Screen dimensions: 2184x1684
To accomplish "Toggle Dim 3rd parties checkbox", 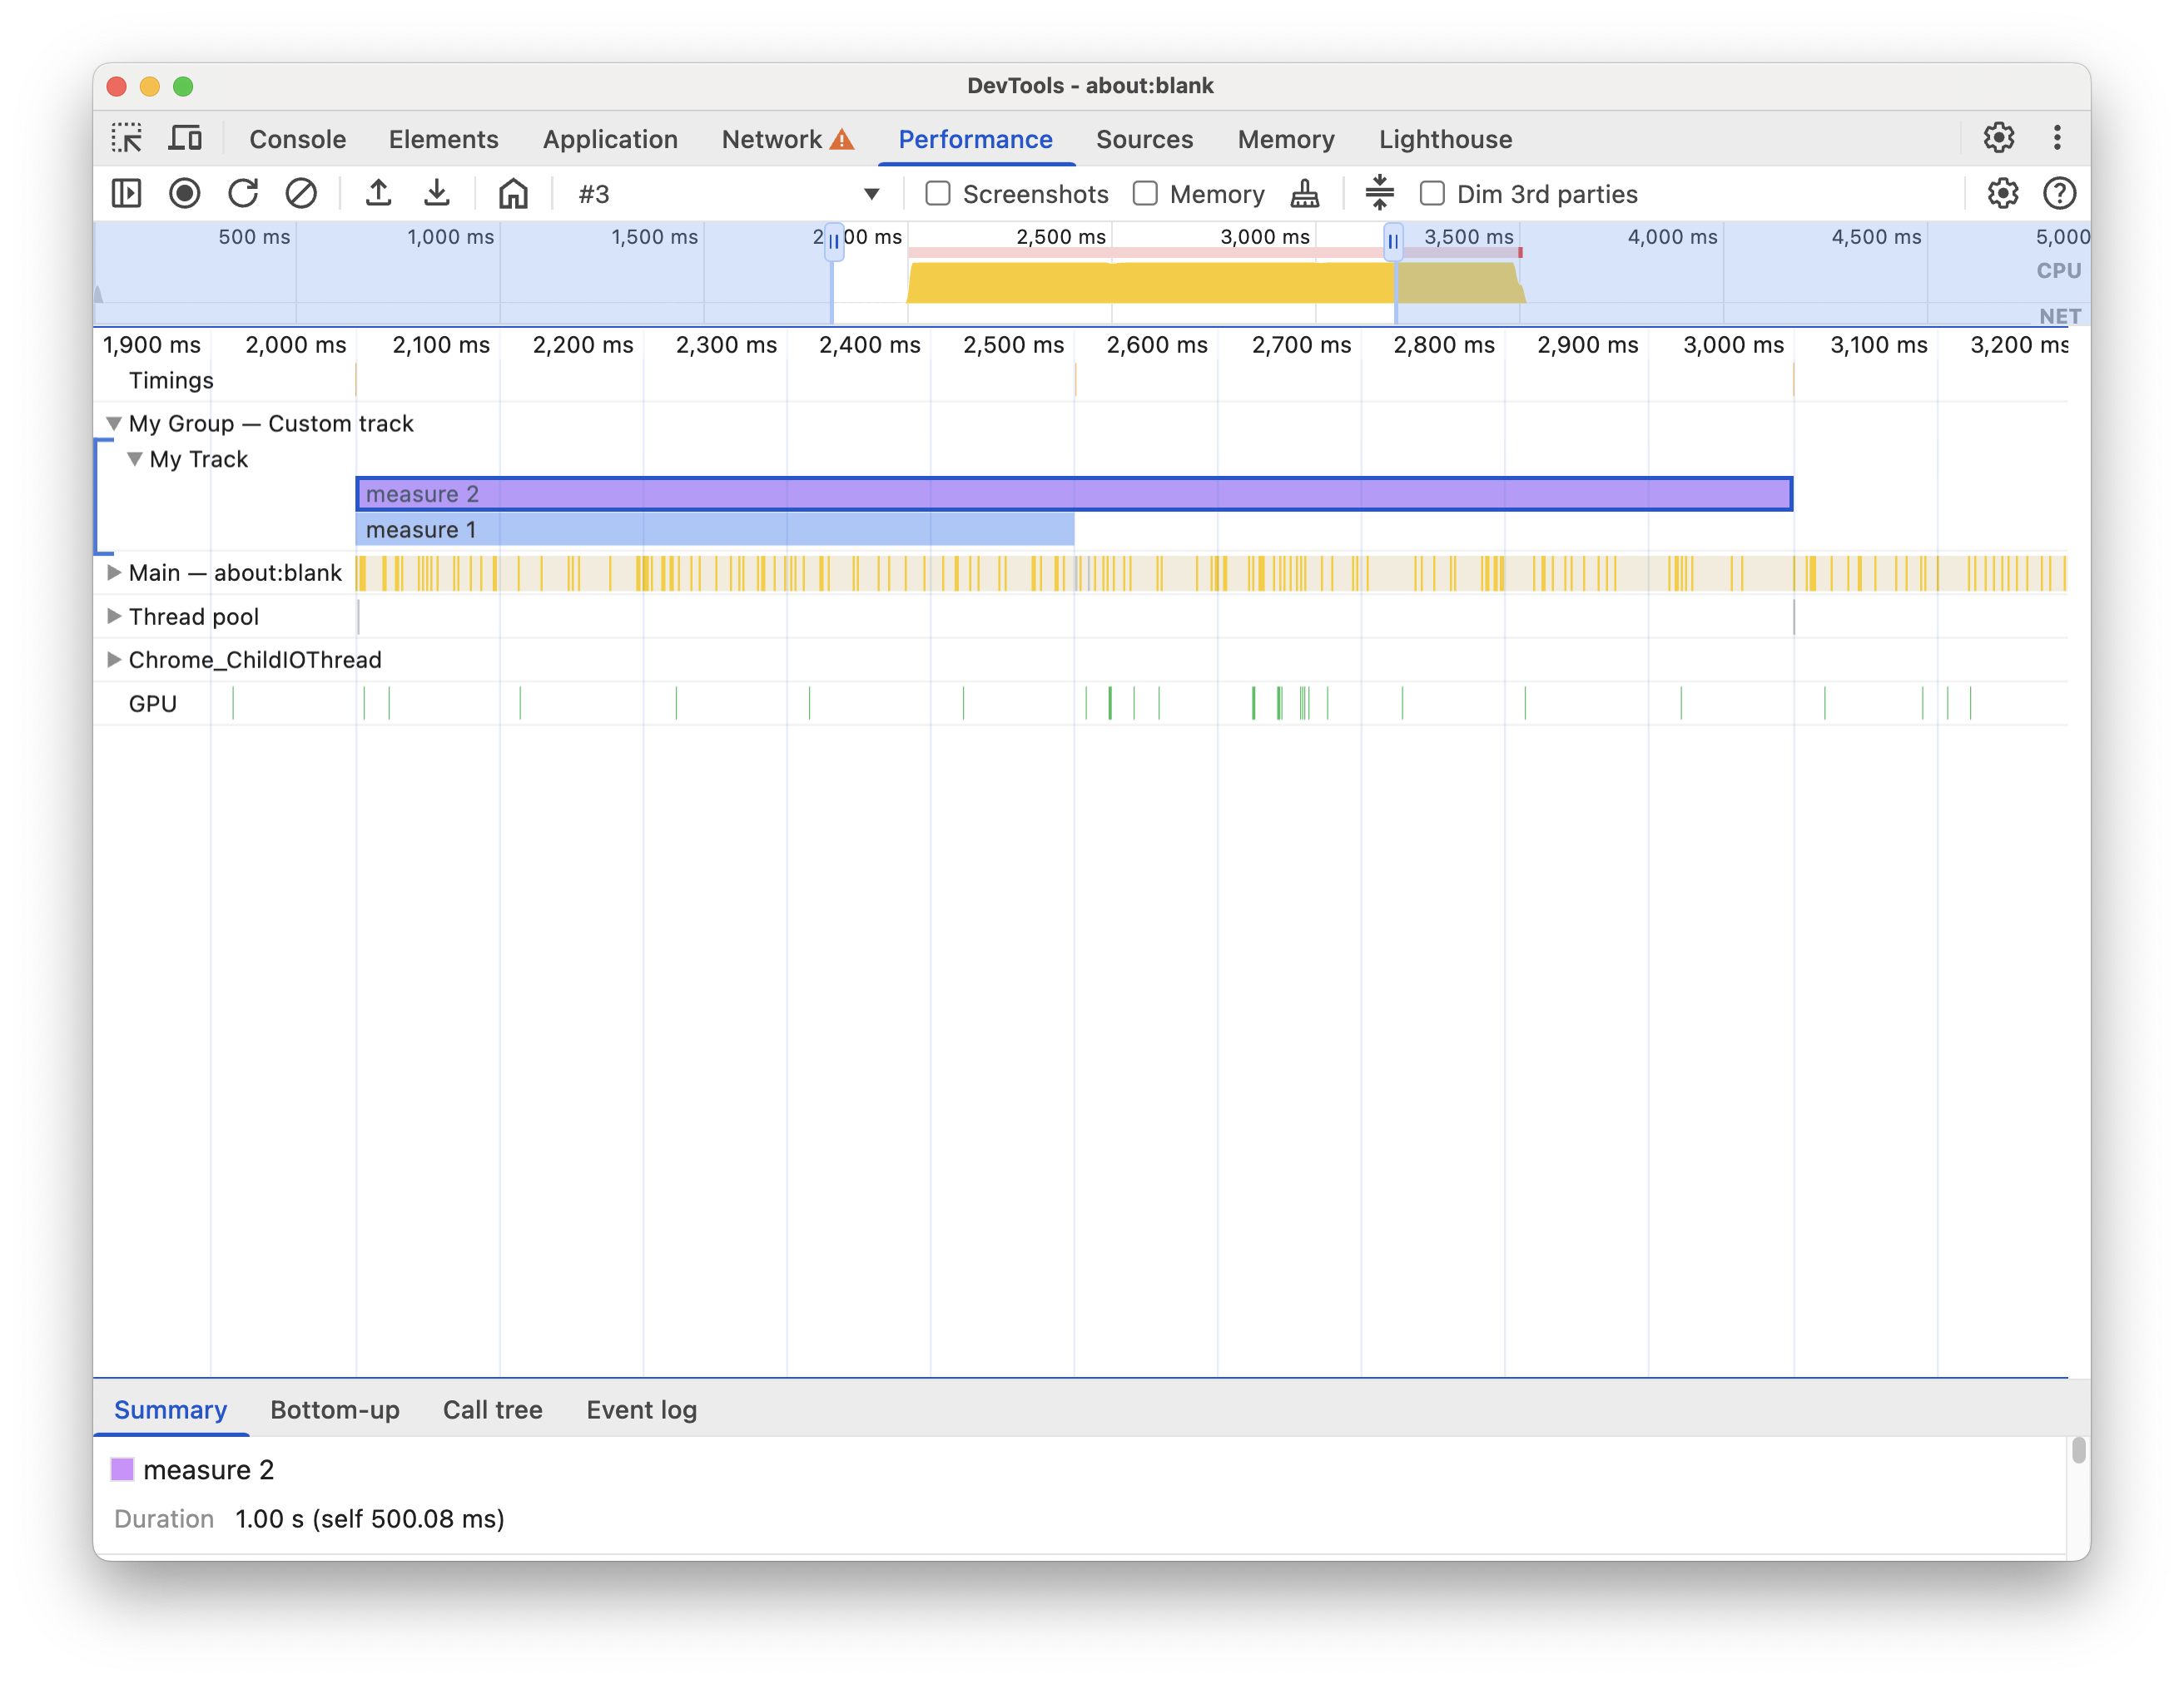I will coord(1433,193).
